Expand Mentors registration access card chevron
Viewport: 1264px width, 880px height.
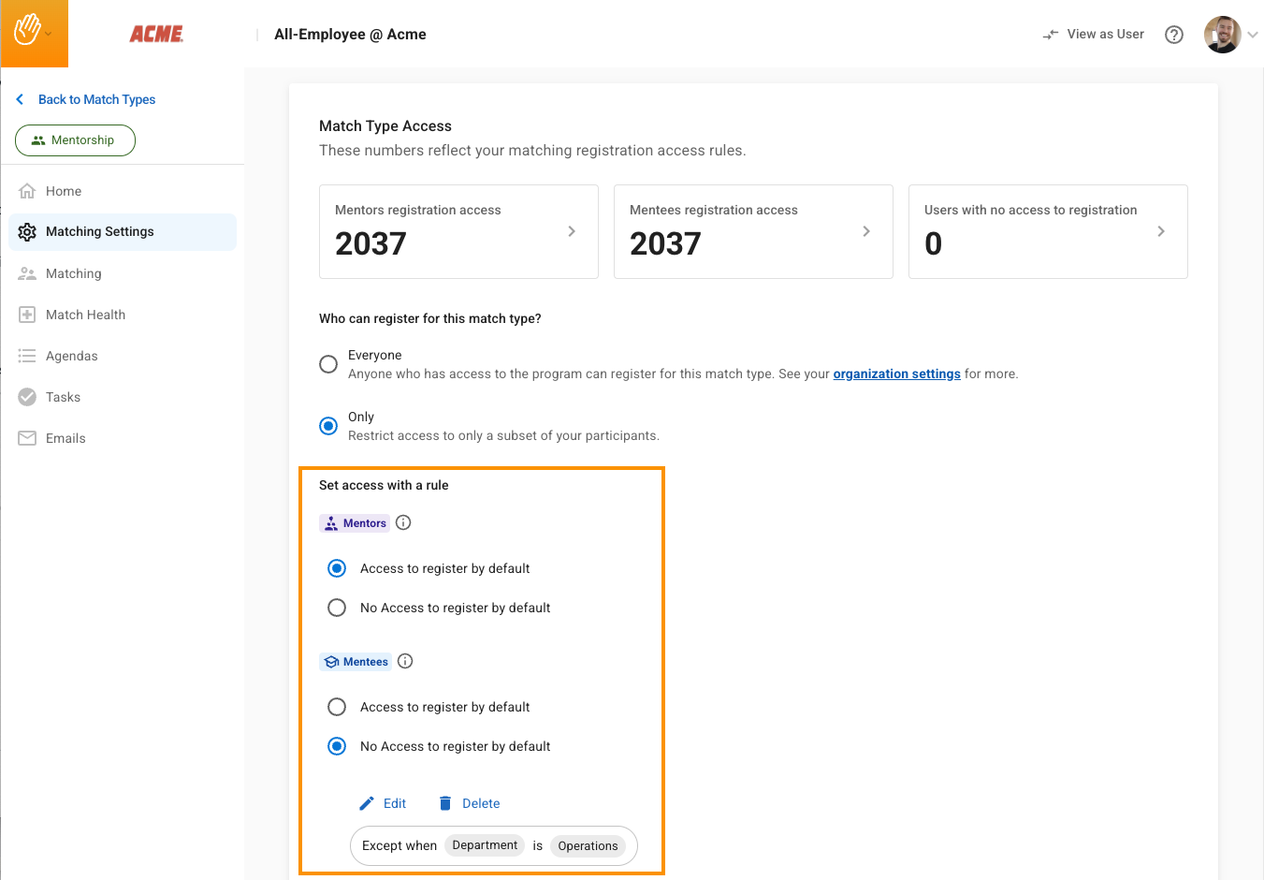572,231
